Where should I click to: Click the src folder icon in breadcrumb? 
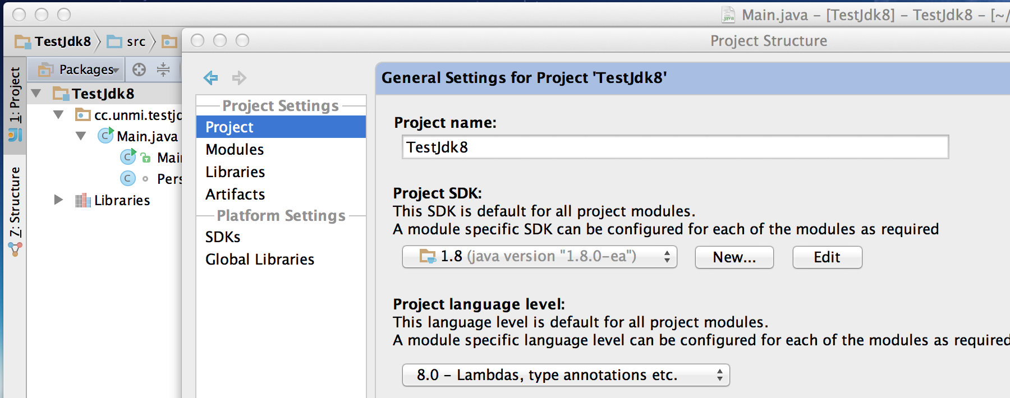(114, 41)
